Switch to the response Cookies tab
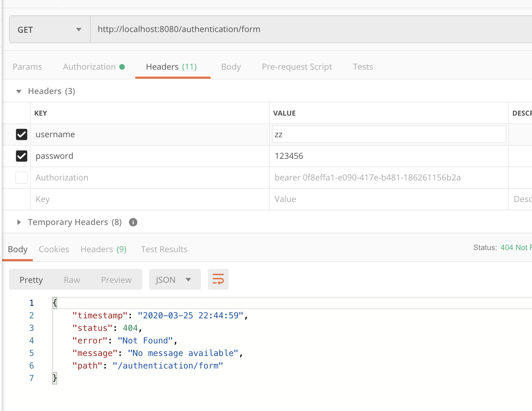This screenshot has height=411, width=532. [54, 249]
